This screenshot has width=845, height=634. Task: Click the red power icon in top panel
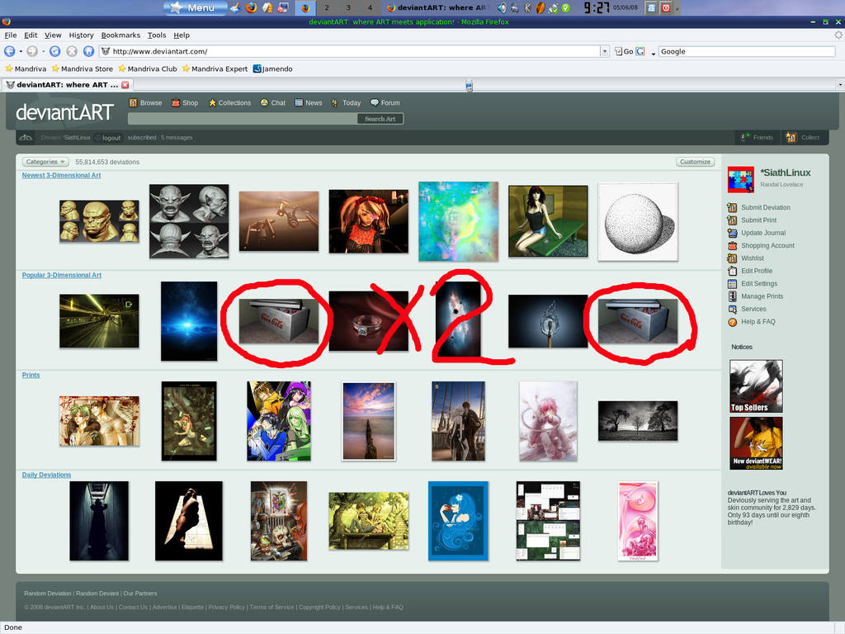point(666,7)
